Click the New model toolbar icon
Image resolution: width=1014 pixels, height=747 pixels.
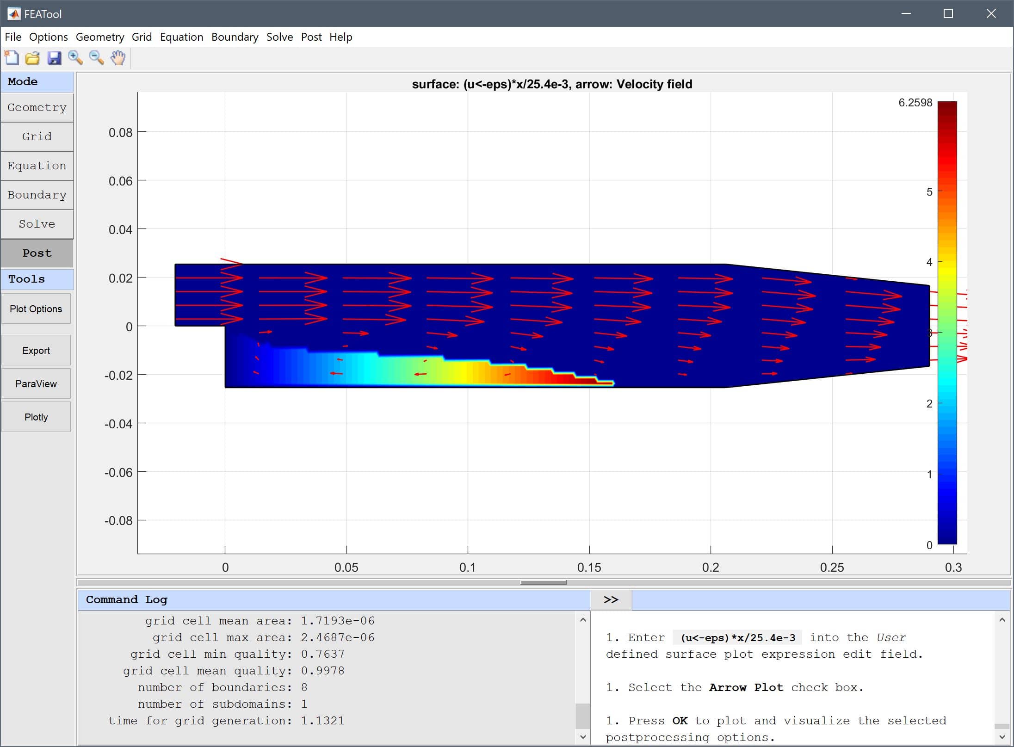12,58
